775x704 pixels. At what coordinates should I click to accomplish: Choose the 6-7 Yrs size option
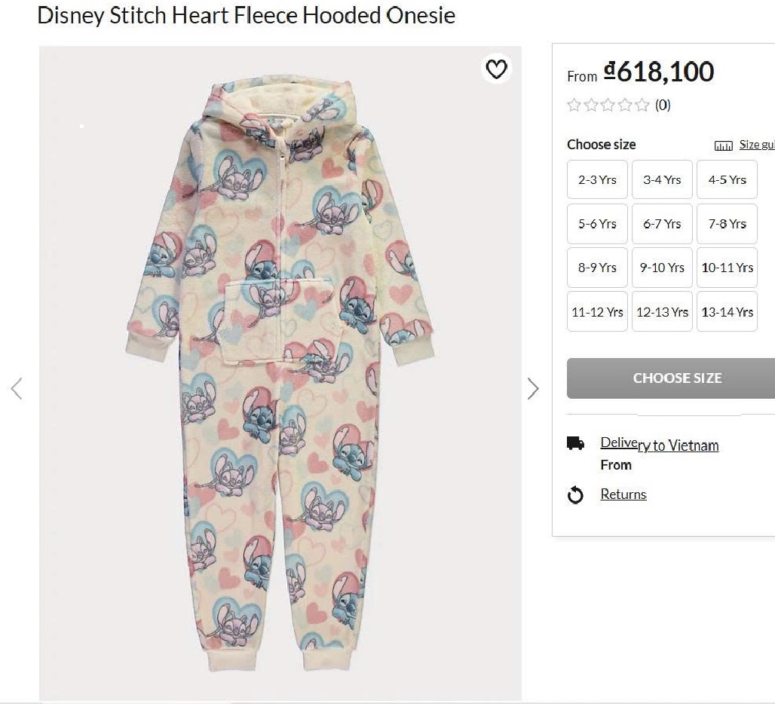point(662,224)
